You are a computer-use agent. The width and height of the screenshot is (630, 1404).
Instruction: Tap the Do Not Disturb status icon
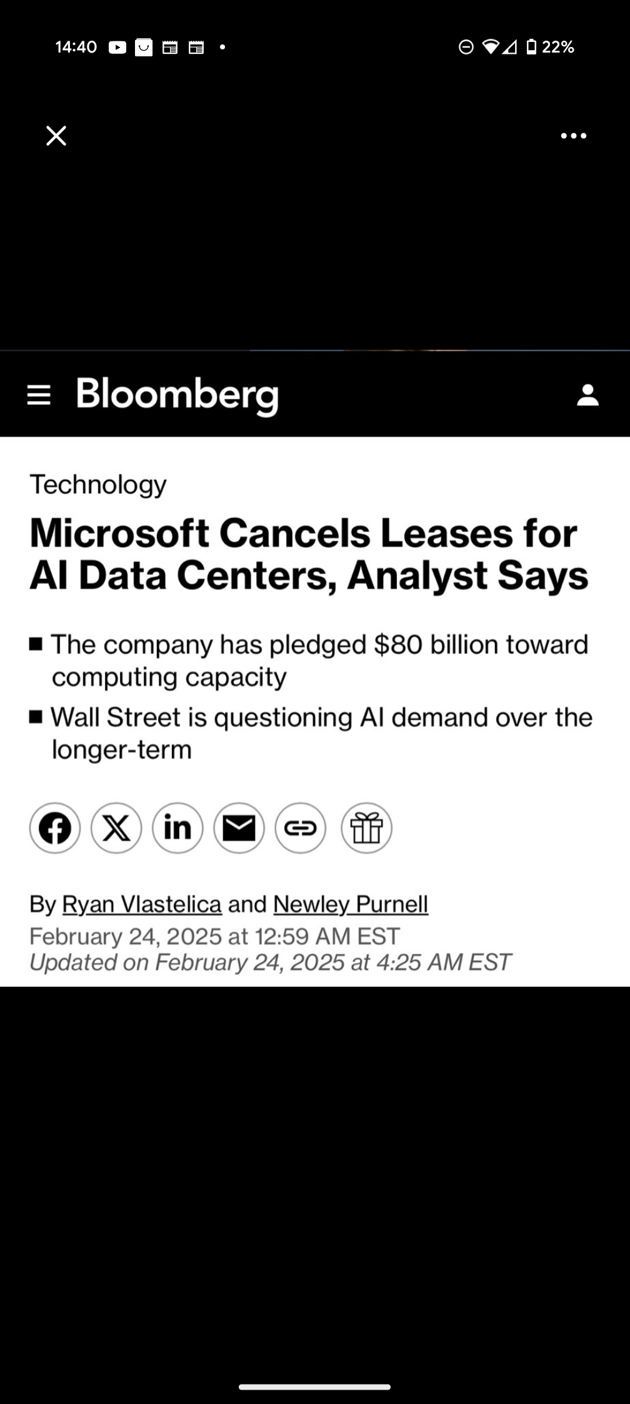(x=466, y=47)
